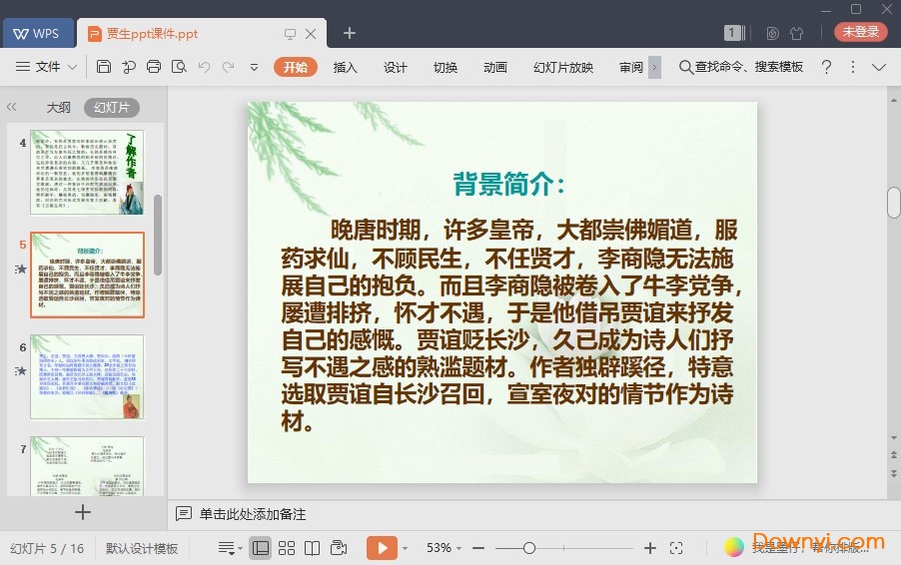Close the 贾生ppt课件.ppt document tab
This screenshot has width=901, height=565.
(x=311, y=34)
